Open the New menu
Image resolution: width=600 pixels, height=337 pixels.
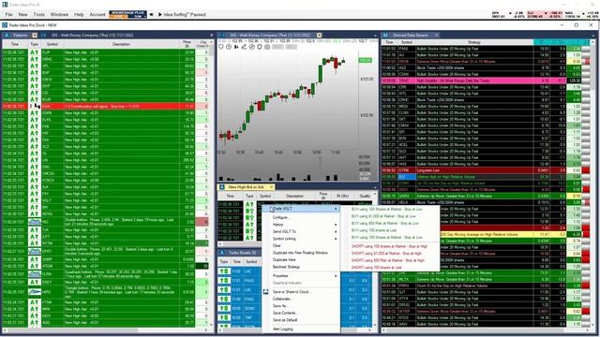22,15
